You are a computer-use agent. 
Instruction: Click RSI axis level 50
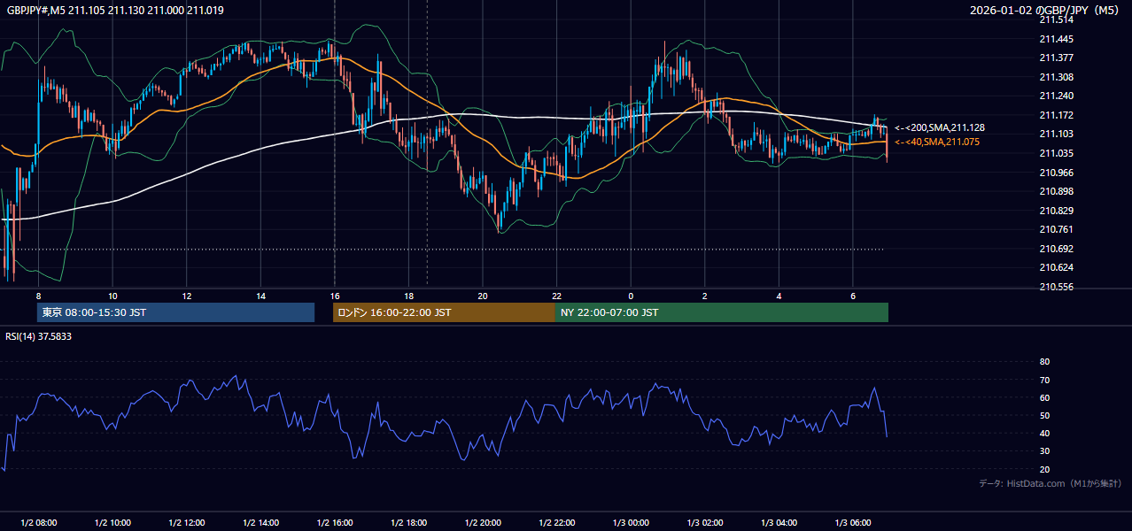[1044, 415]
